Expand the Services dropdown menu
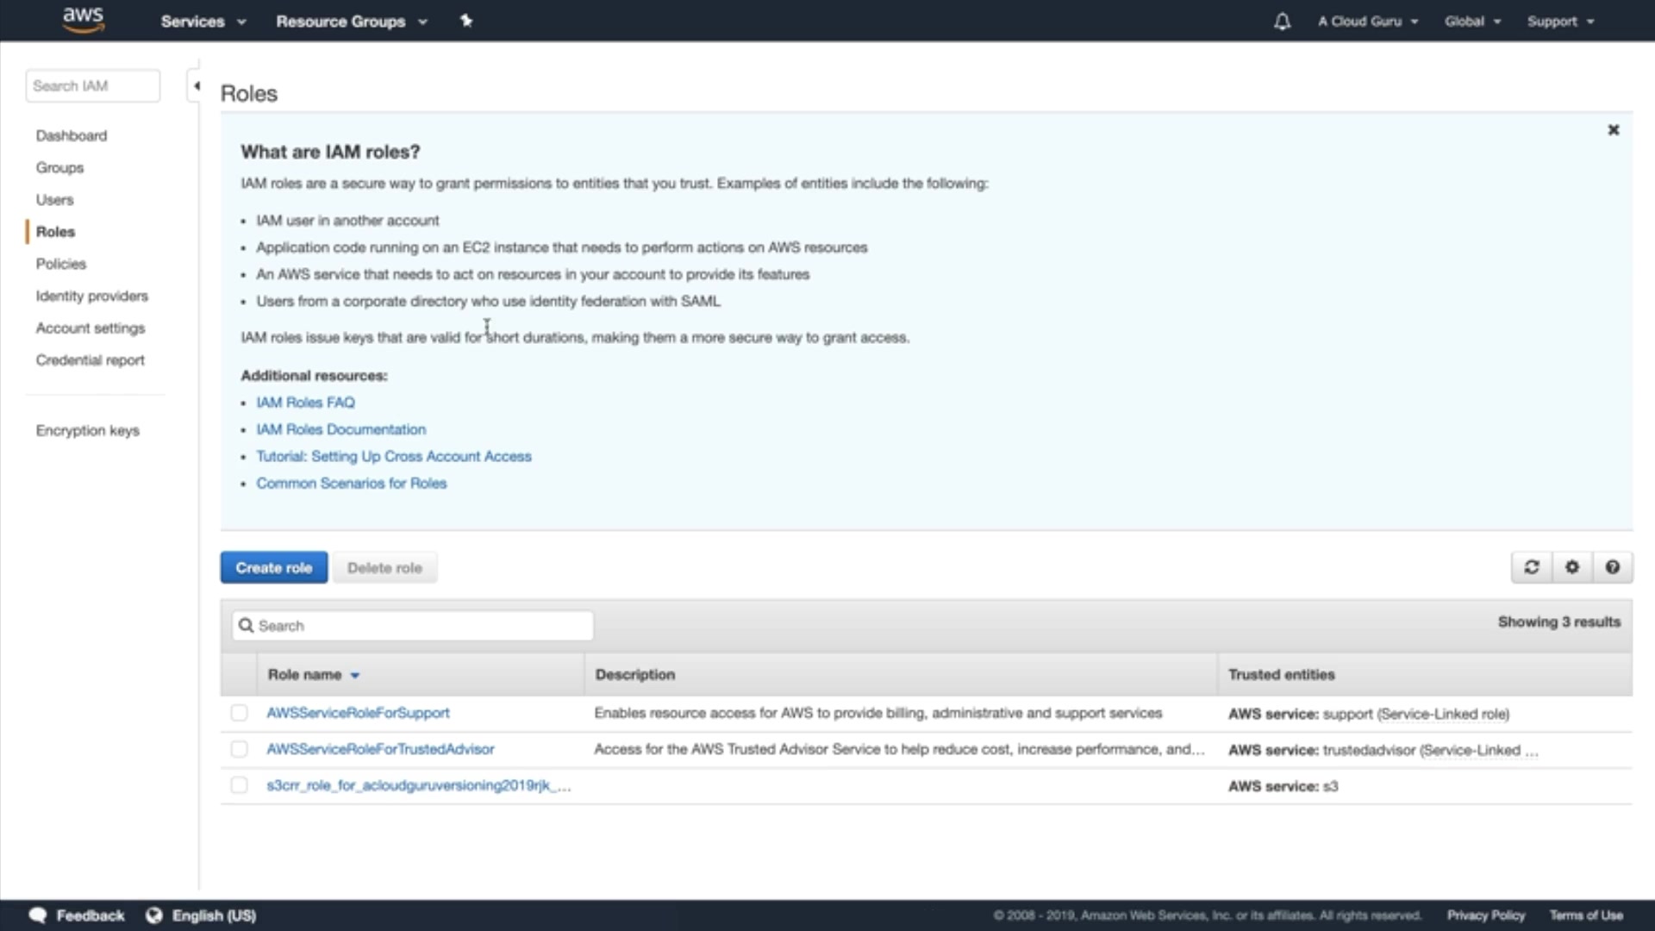The image size is (1655, 931). point(203,22)
